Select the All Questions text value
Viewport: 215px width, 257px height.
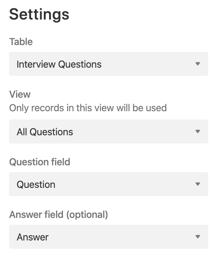click(x=45, y=132)
